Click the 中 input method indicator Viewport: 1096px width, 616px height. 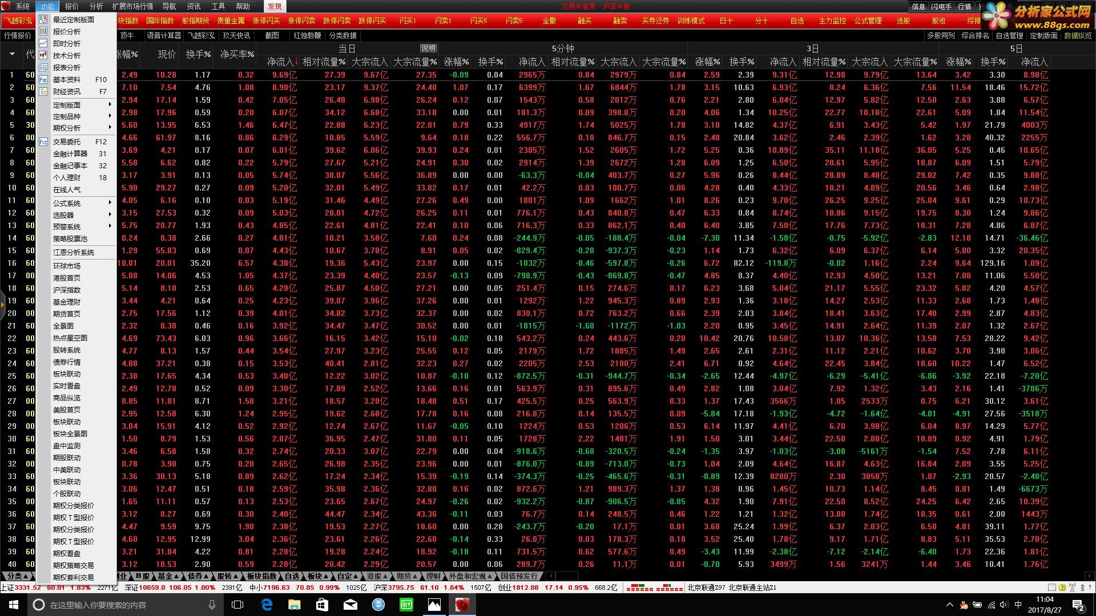(x=1018, y=605)
